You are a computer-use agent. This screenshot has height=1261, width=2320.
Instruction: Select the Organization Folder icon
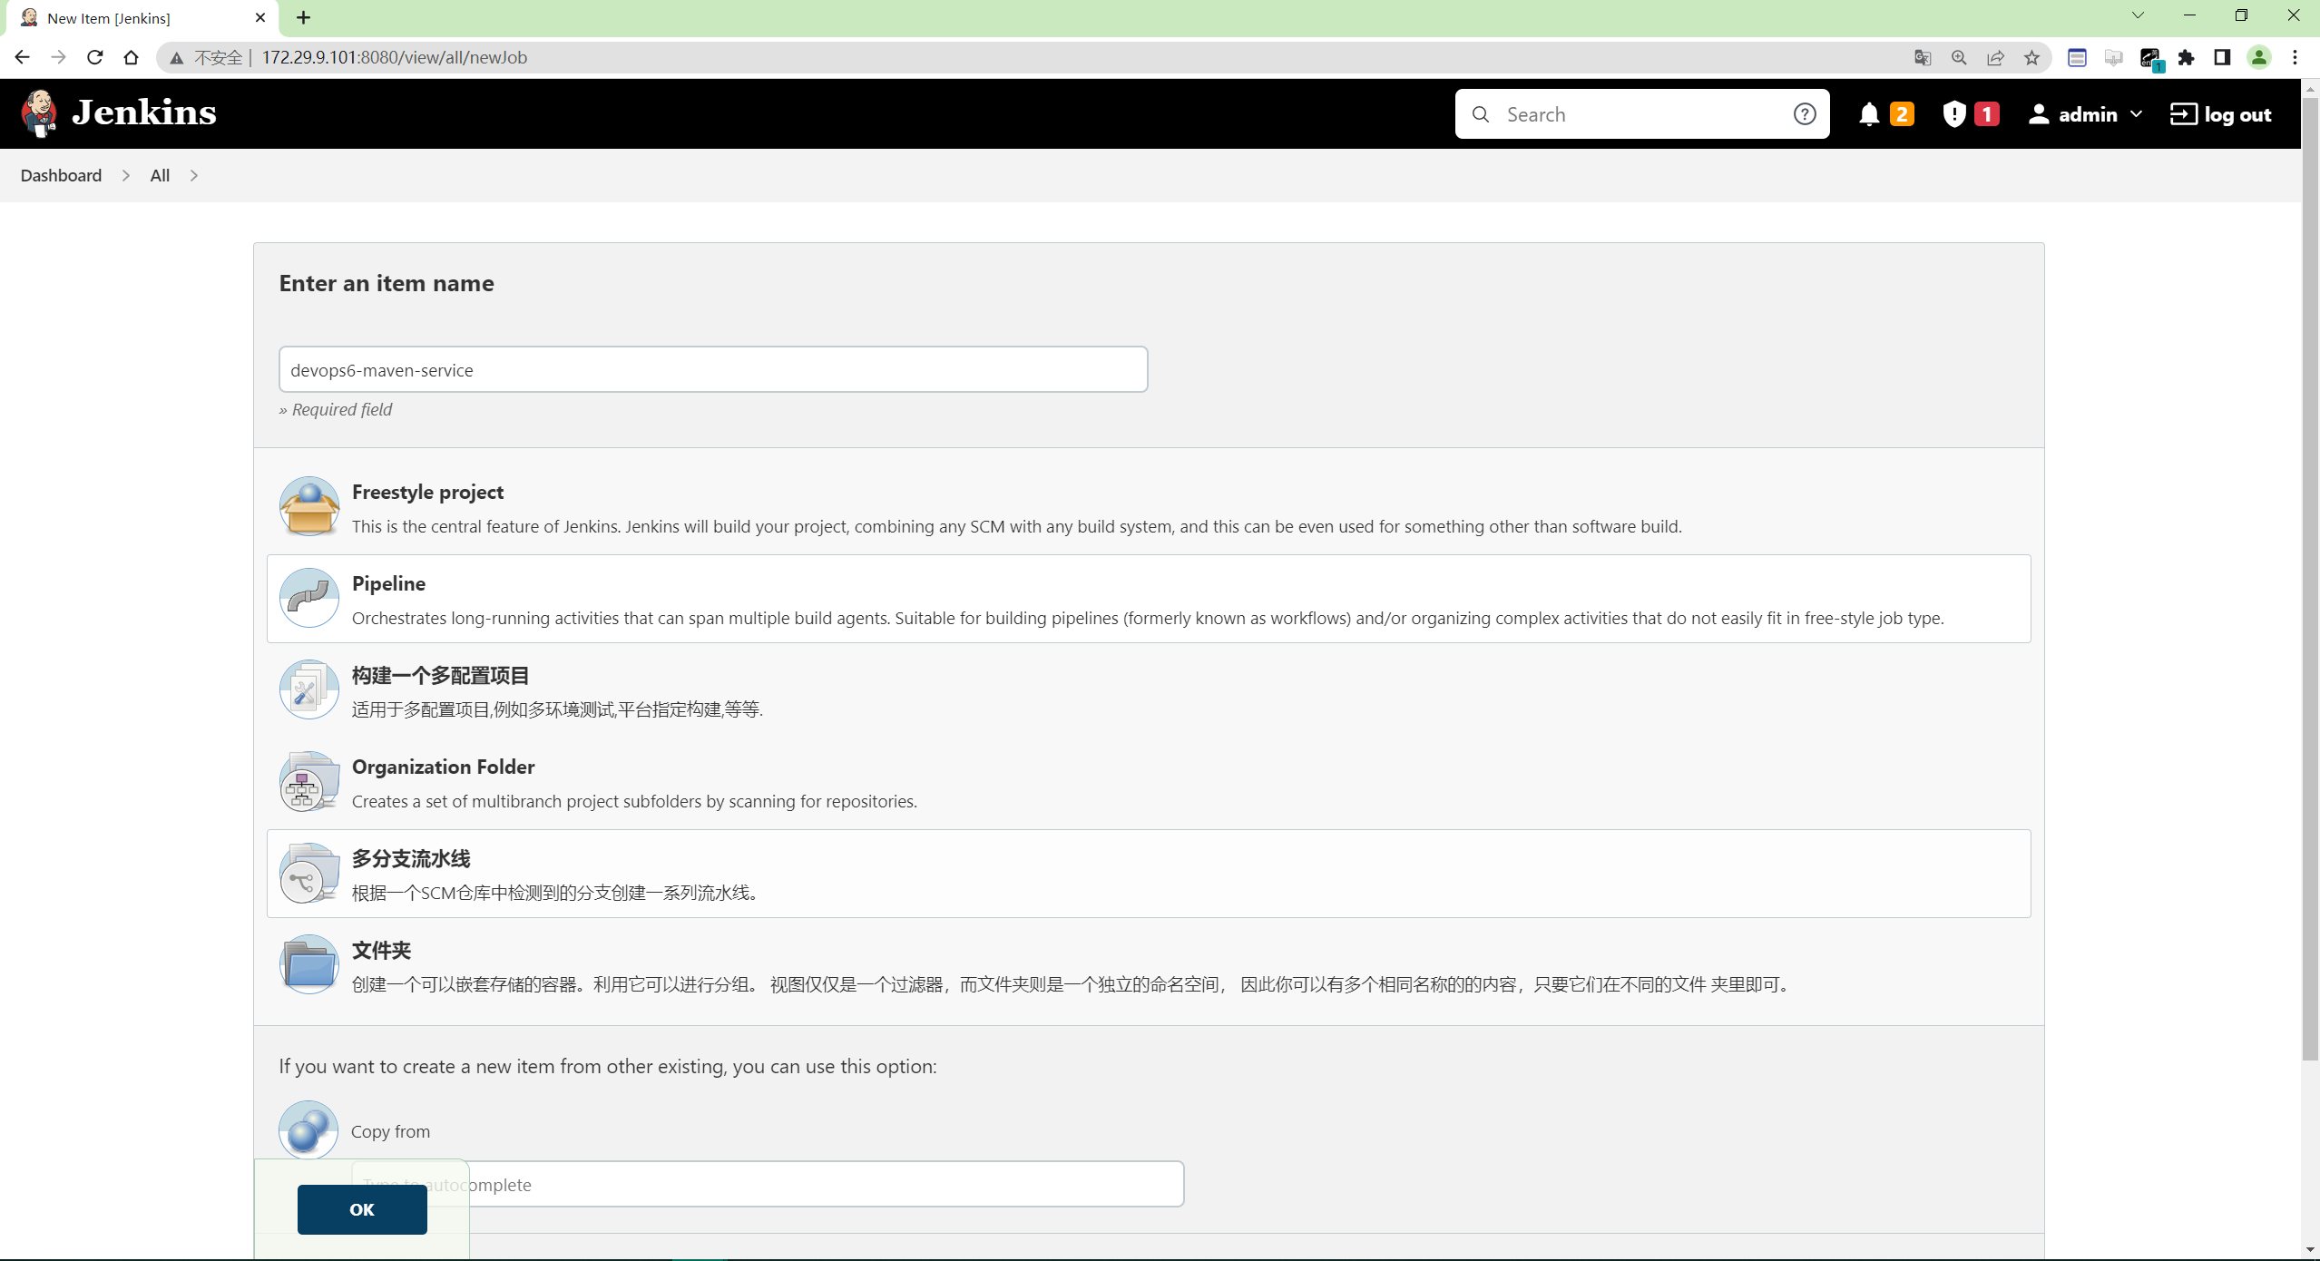[x=309, y=781]
